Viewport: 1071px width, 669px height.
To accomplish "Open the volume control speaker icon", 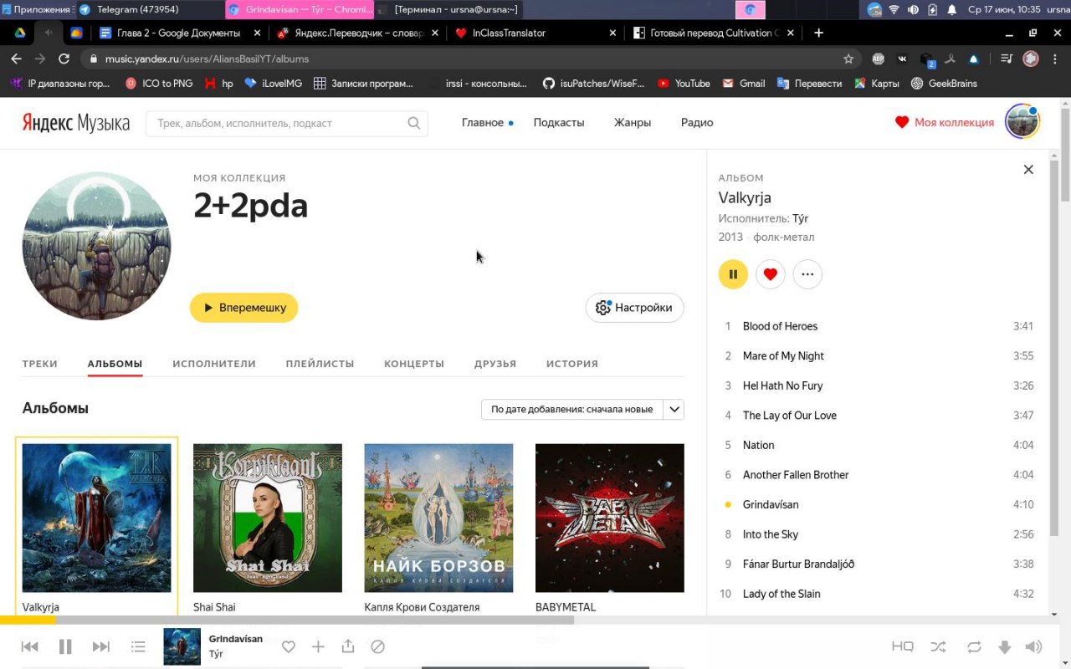I will click(1034, 646).
